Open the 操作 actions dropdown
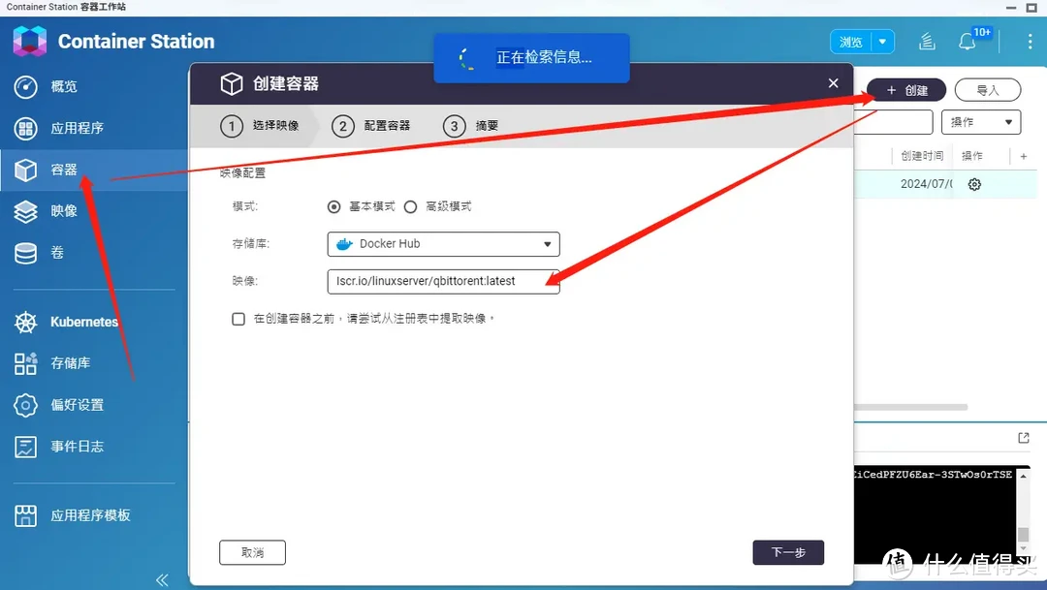 tap(981, 122)
